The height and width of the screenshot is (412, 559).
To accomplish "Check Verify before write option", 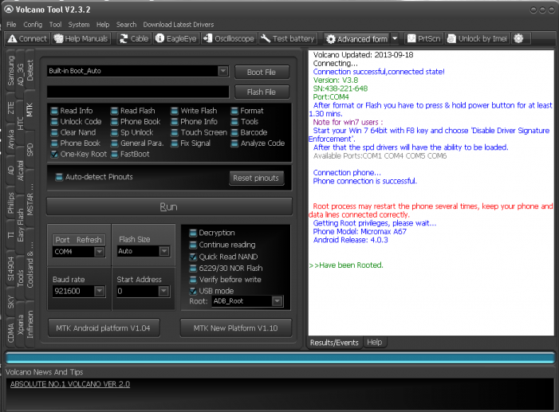I will [193, 280].
